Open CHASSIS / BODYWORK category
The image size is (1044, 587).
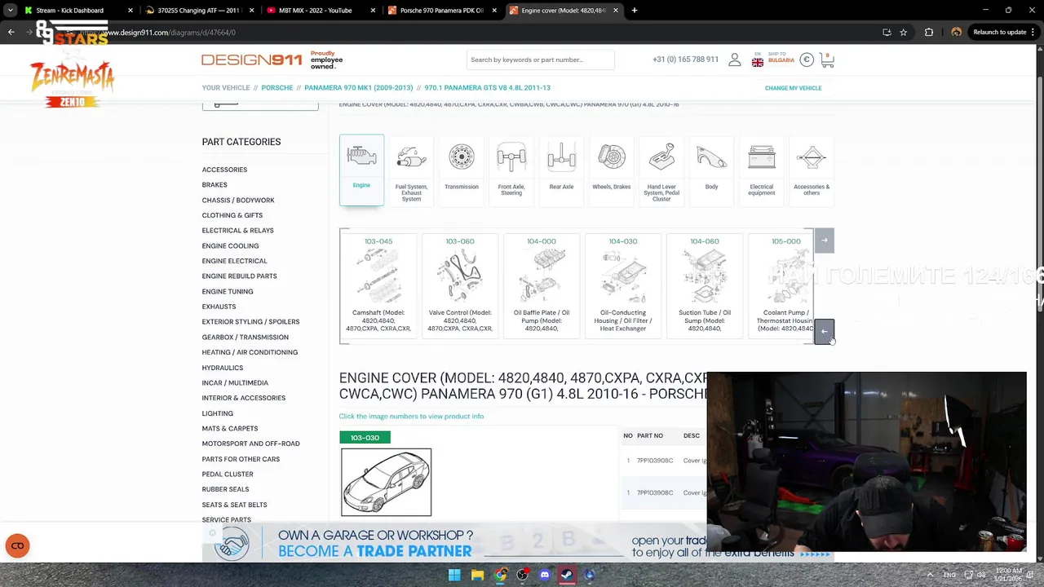click(238, 201)
